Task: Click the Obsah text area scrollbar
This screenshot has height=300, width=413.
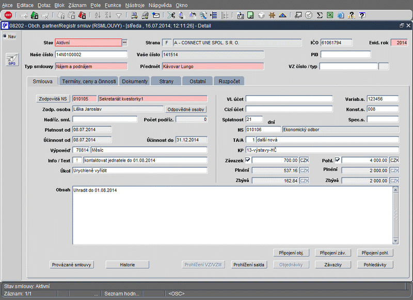Action: [395, 215]
